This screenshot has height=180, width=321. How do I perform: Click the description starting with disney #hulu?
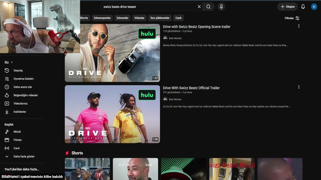point(226,45)
